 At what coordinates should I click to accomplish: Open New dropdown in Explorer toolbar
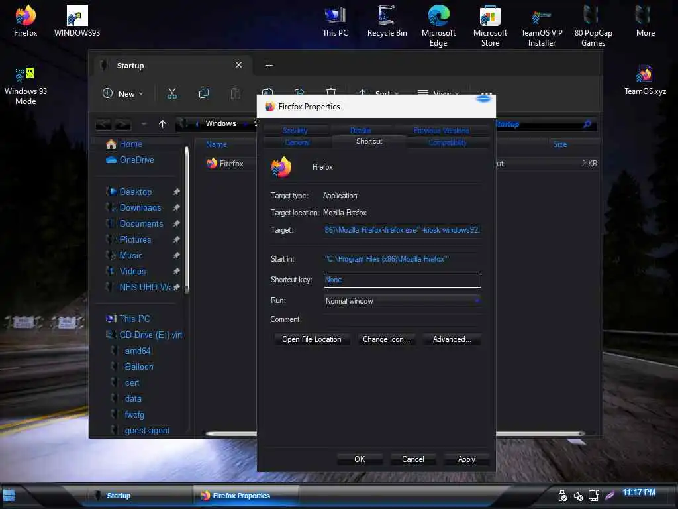coord(122,93)
